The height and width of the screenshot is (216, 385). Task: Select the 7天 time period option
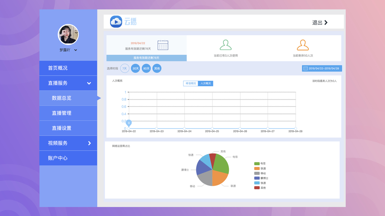pos(125,68)
